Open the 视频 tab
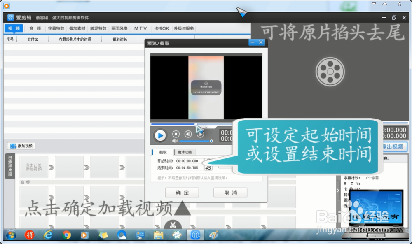 (x=14, y=28)
